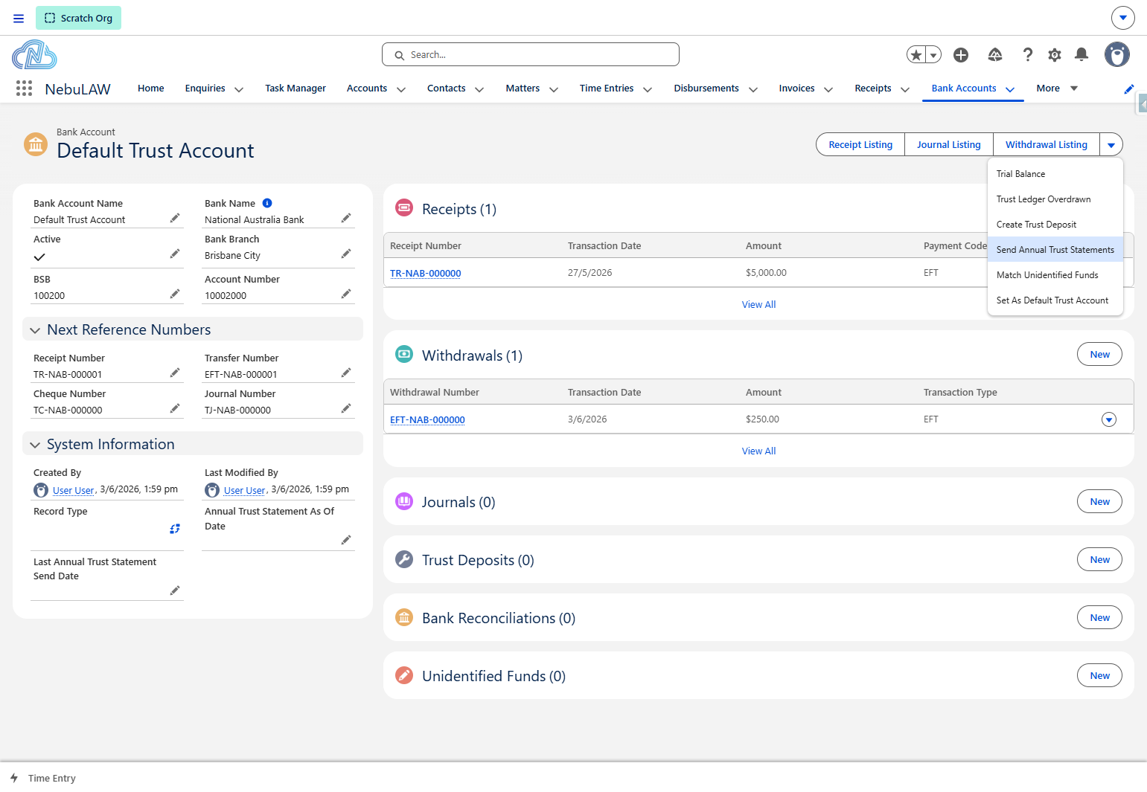Click the Global Actions plus icon
The width and height of the screenshot is (1147, 792).
(961, 54)
